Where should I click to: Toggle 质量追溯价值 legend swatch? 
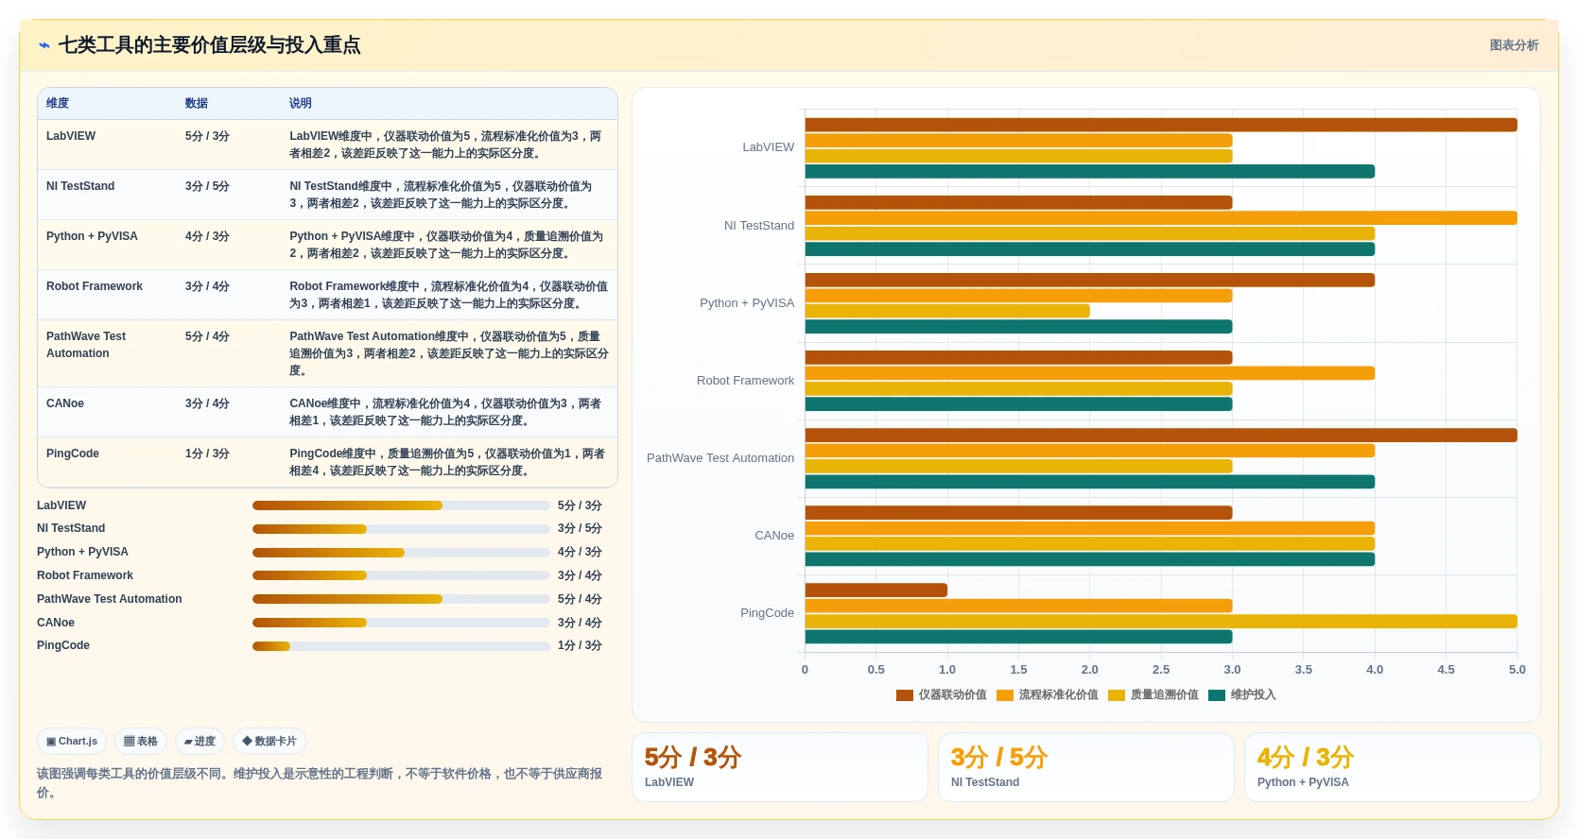pos(1117,695)
